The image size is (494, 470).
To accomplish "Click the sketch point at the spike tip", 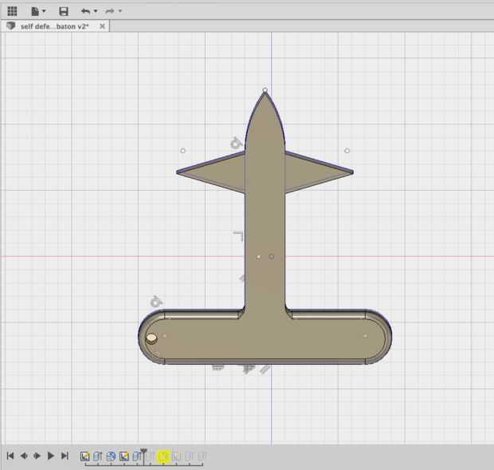I will coord(265,90).
